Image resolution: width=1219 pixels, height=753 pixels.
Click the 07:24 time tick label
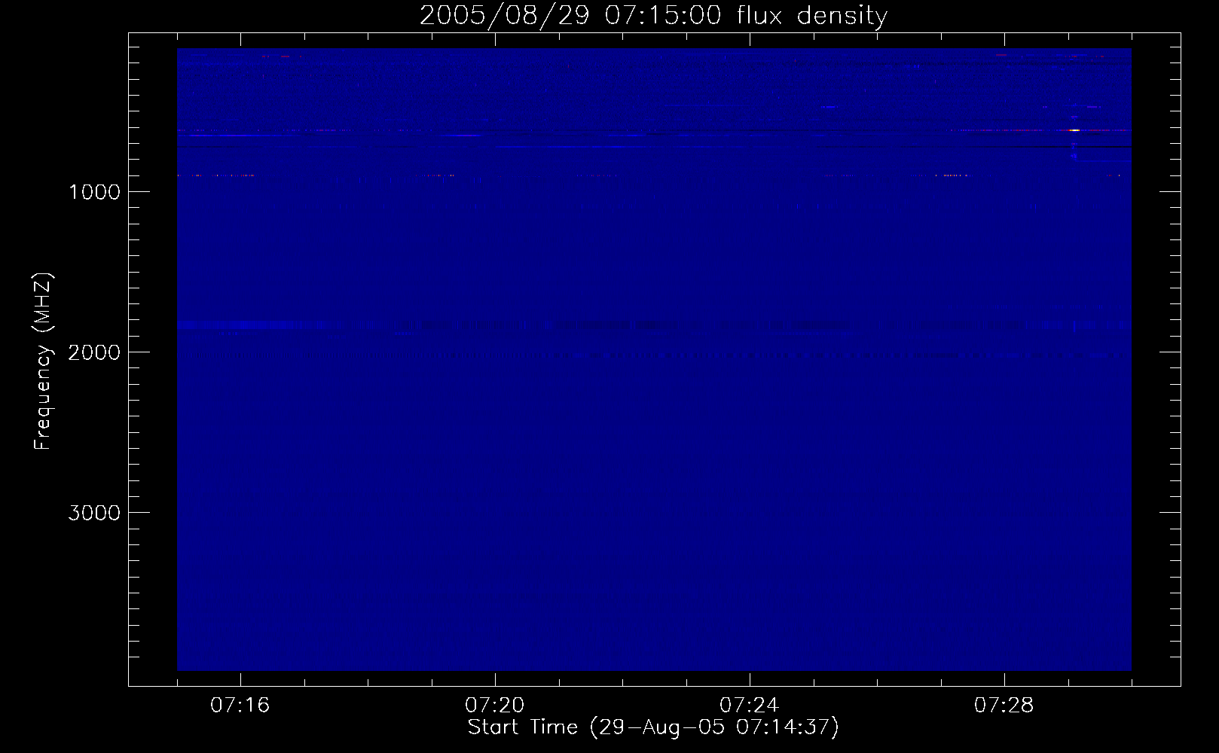(x=750, y=706)
